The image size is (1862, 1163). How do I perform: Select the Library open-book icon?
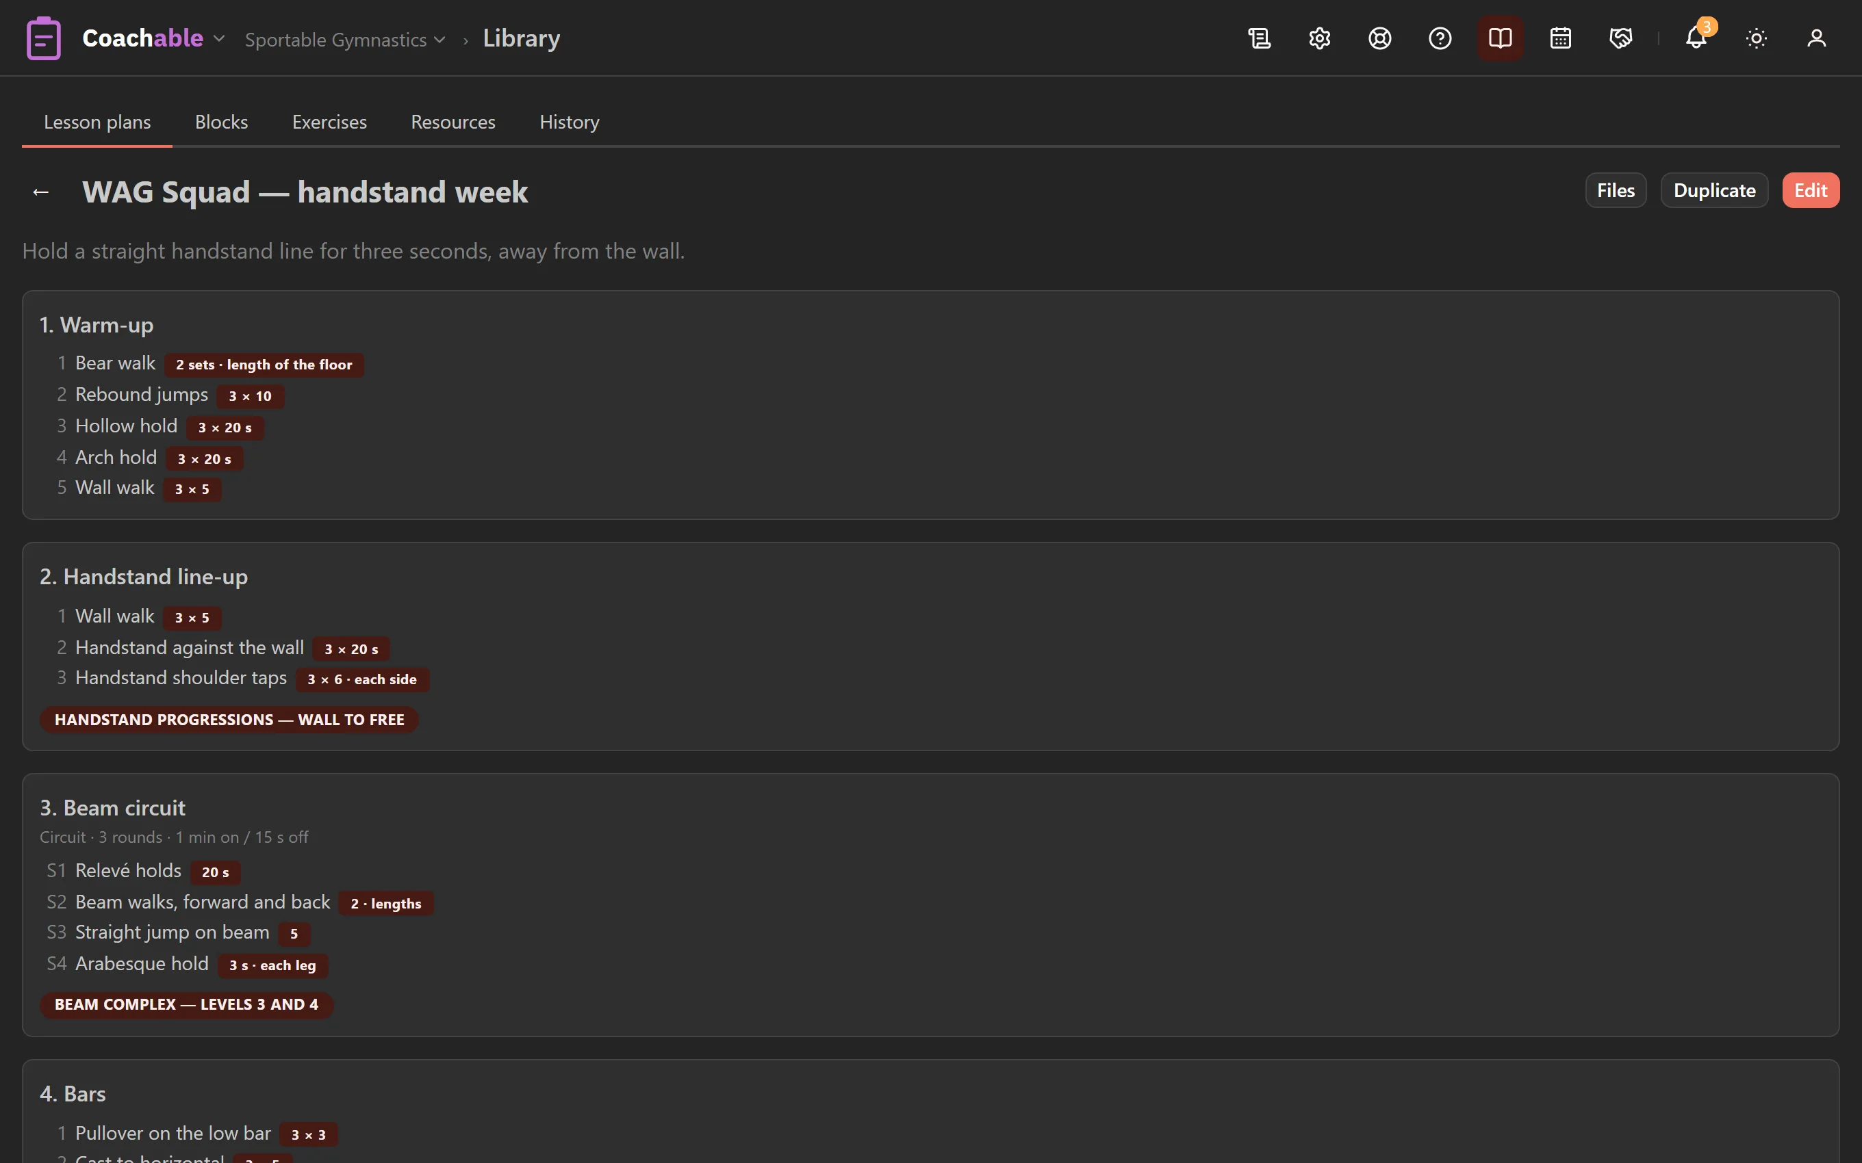1500,38
